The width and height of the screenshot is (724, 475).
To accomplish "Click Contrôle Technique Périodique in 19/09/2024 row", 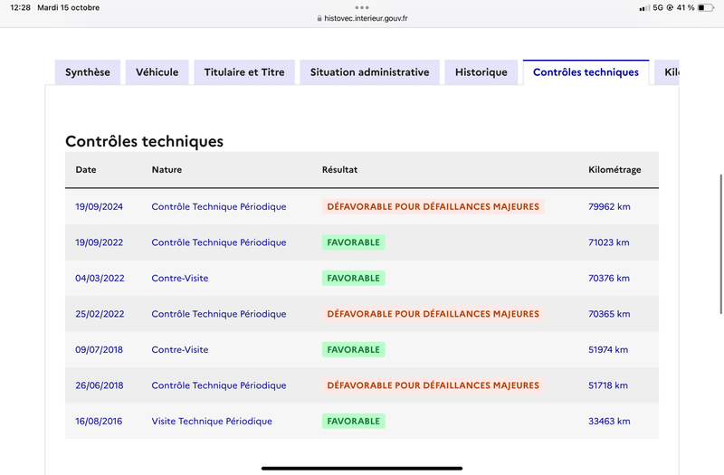I will [x=219, y=206].
